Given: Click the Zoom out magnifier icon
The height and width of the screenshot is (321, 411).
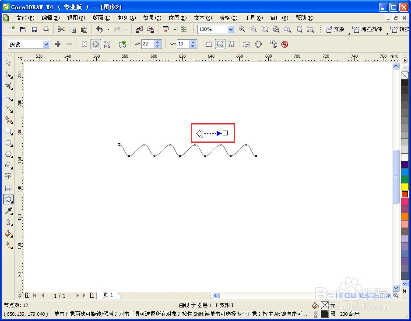Looking at the screenshot, I should pos(253,29).
